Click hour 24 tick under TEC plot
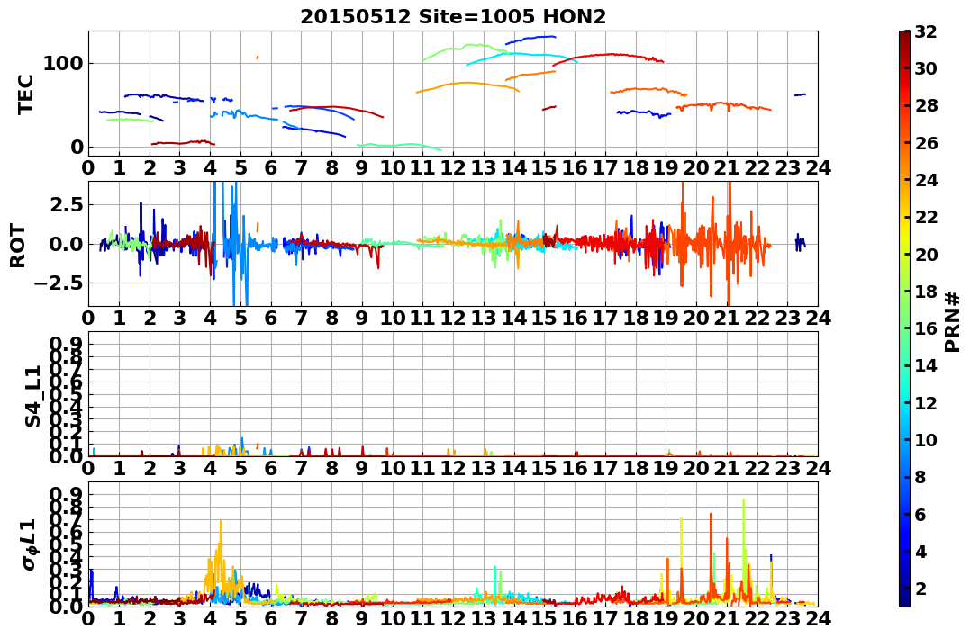 tap(818, 167)
